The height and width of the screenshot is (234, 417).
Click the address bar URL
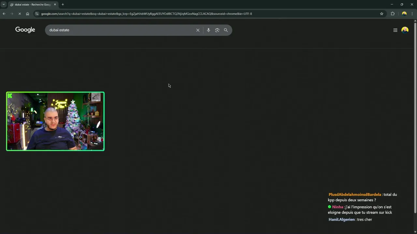[147, 14]
